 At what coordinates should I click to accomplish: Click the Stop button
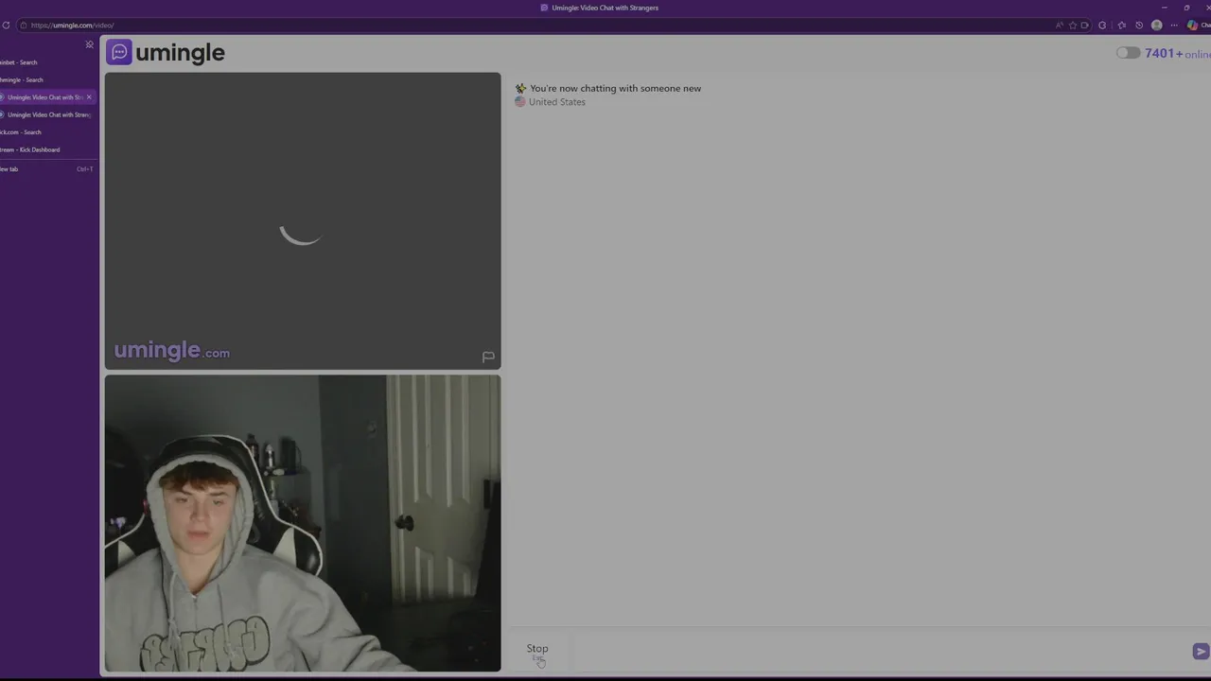click(x=537, y=651)
